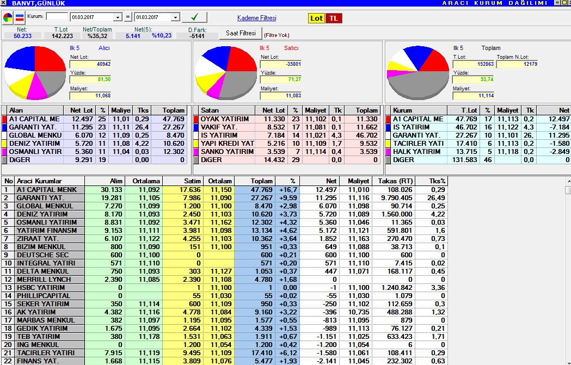Select the GLOBAL MENKUL row in main table

coord(225,206)
